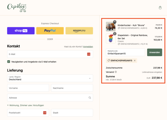Image resolution: width=167 pixels, height=120 pixels.
Task: Click the Stapelstein Rainbow product thumbnail
Action: click(x=111, y=38)
